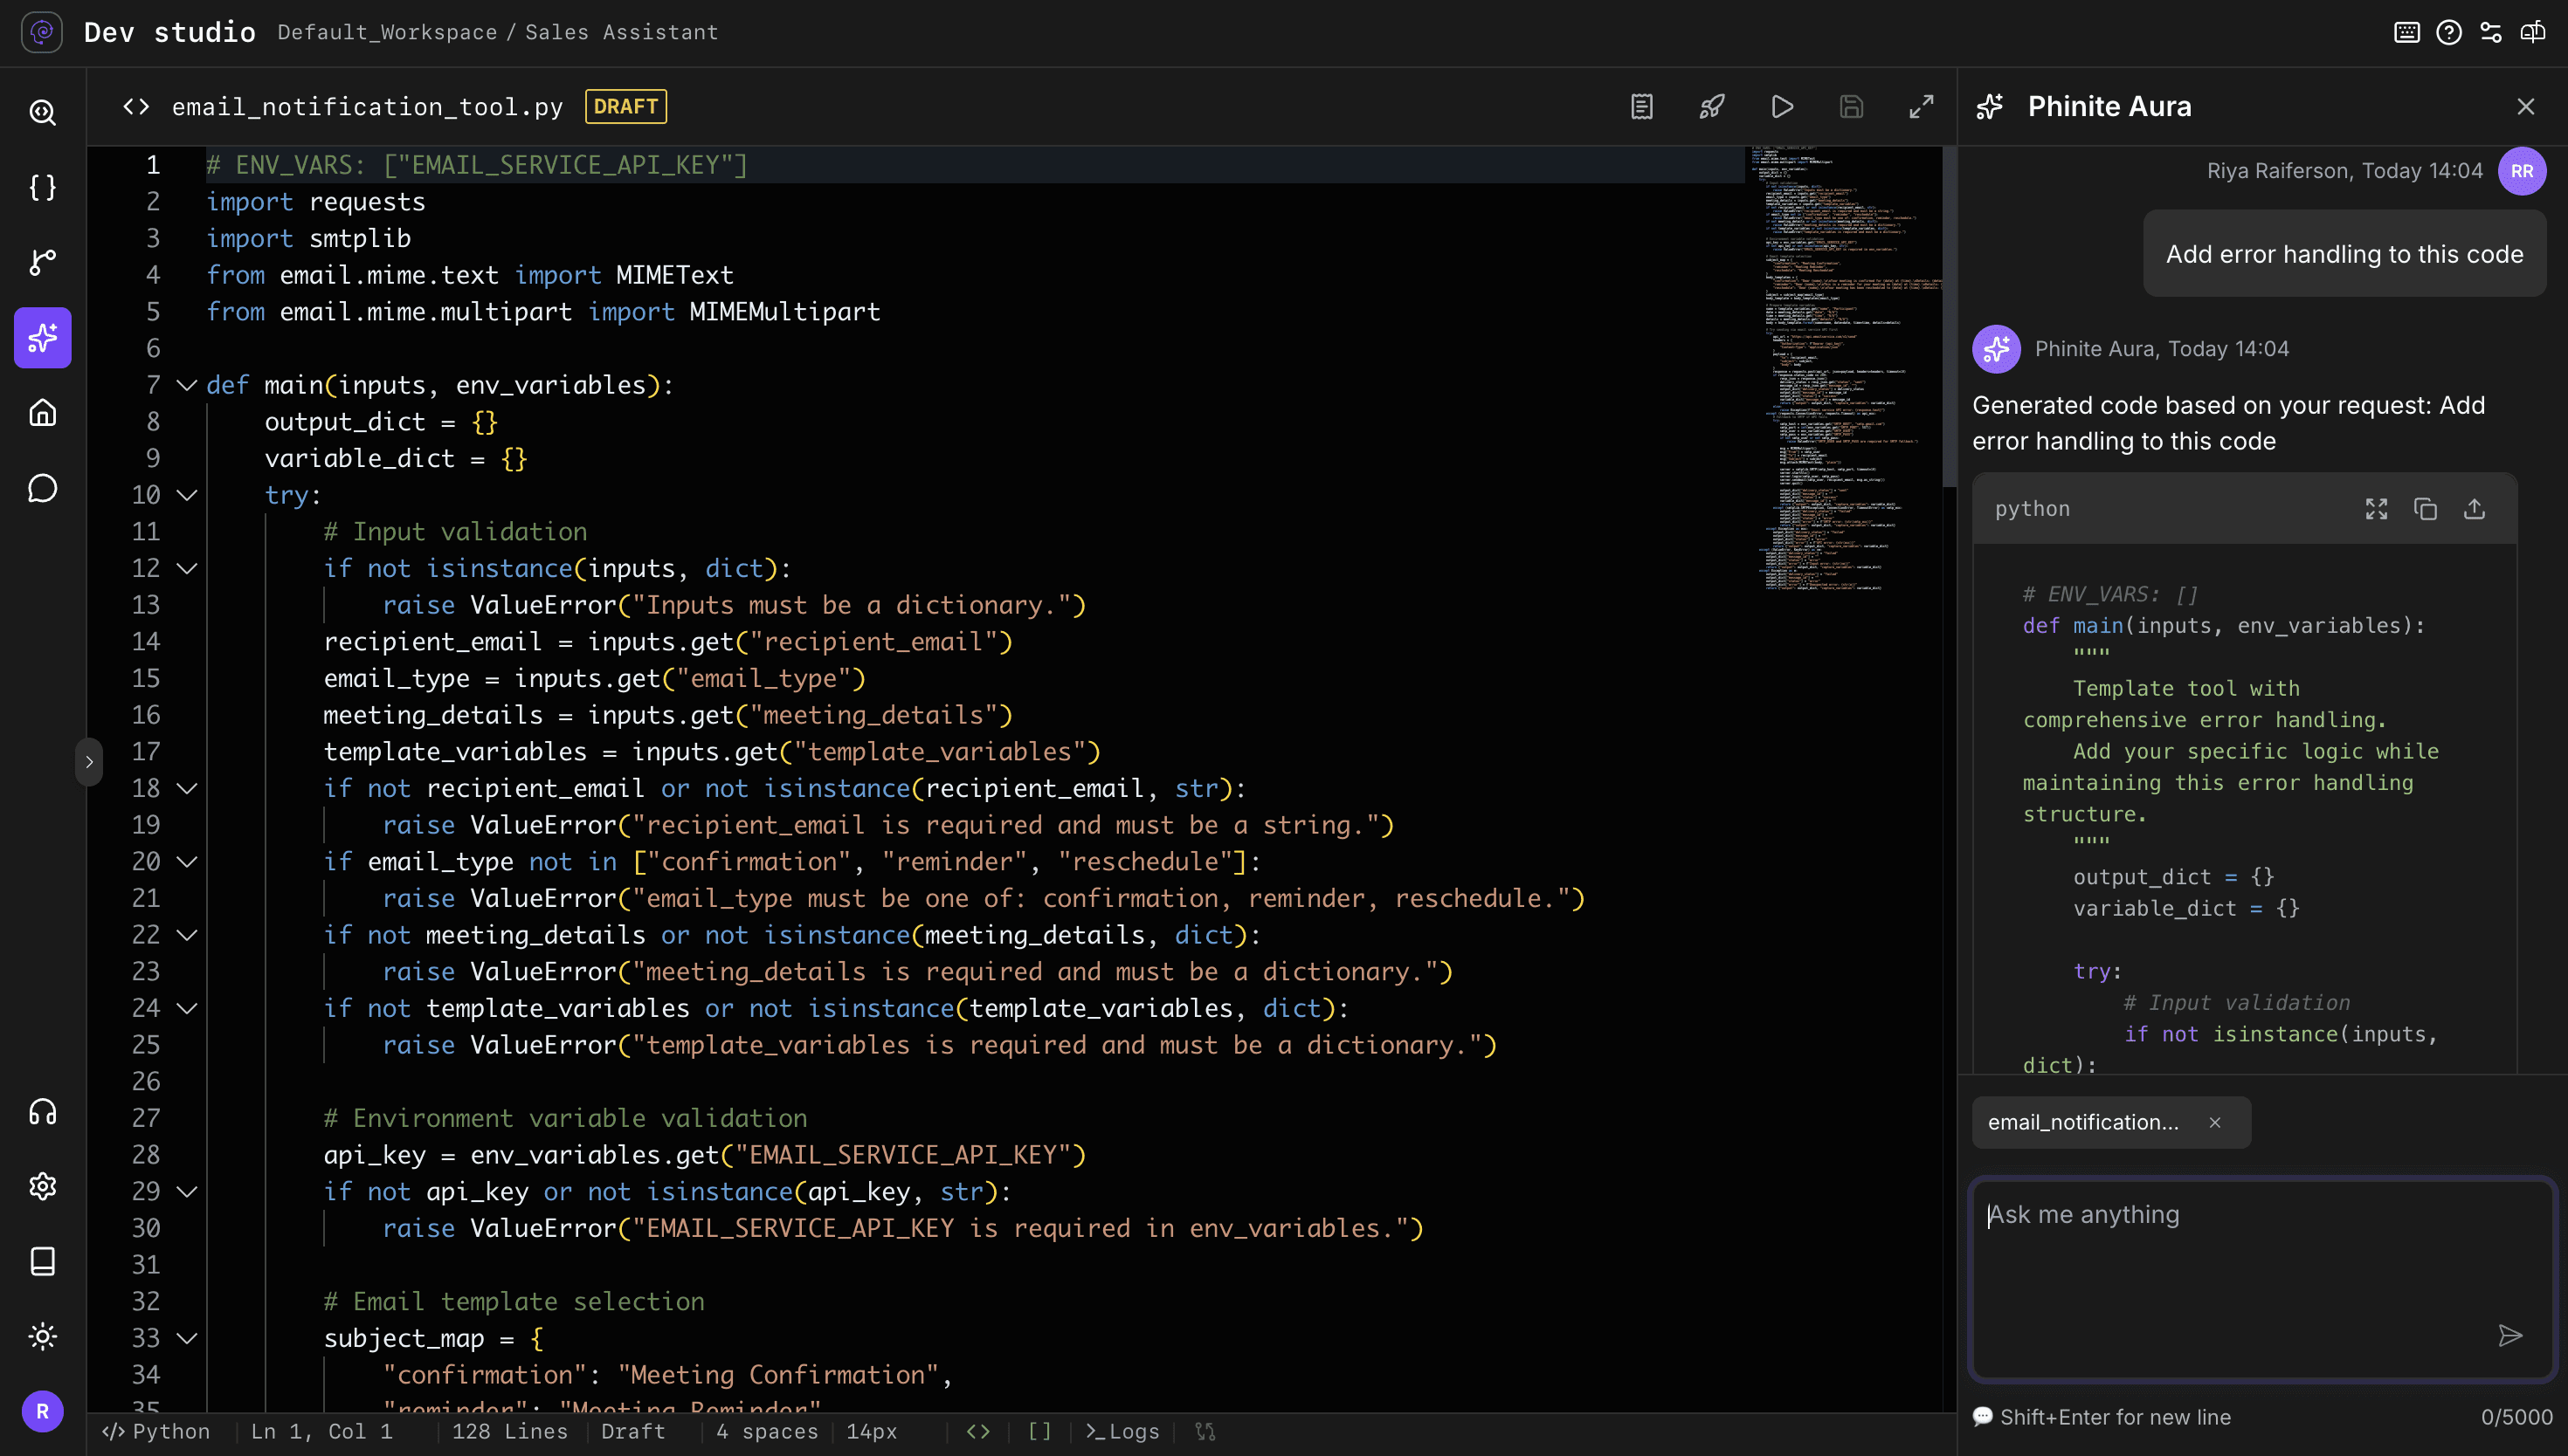The width and height of the screenshot is (2568, 1456).
Task: Collapse the fold arrow on line 20
Action: [186, 862]
